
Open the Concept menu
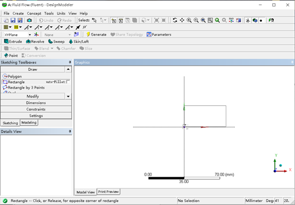pos(34,13)
